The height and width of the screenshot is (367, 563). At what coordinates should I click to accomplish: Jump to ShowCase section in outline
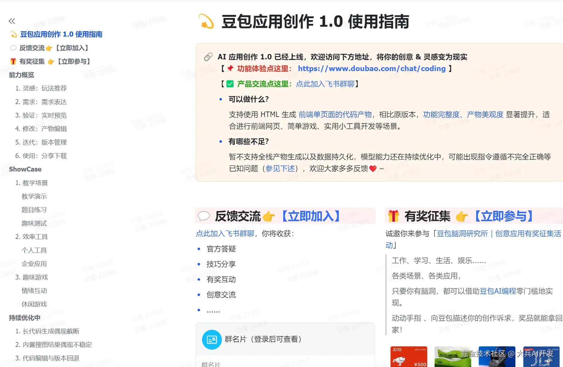pyautogui.click(x=25, y=169)
